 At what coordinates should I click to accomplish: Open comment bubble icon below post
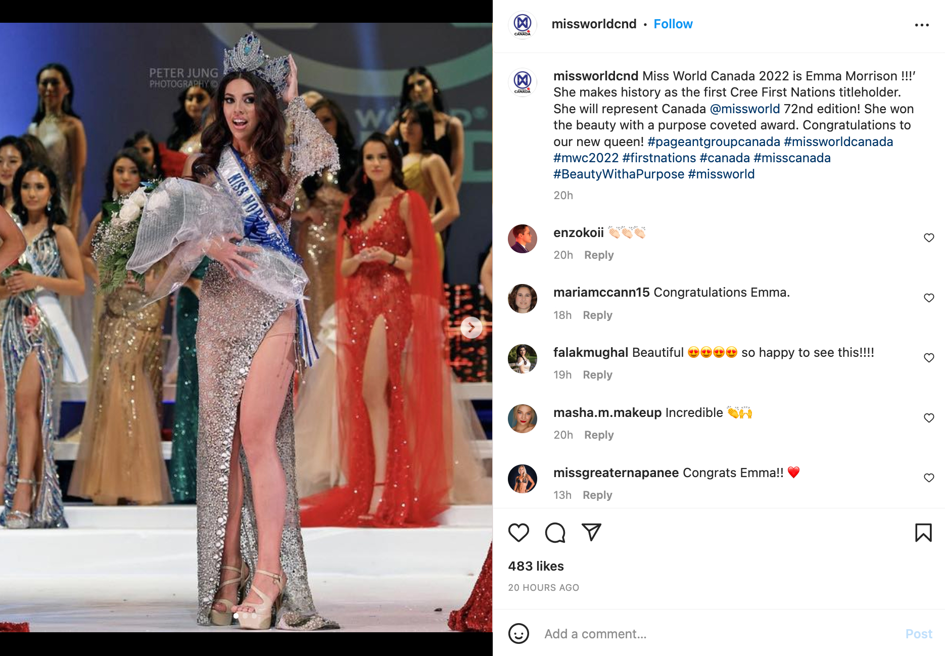click(555, 533)
